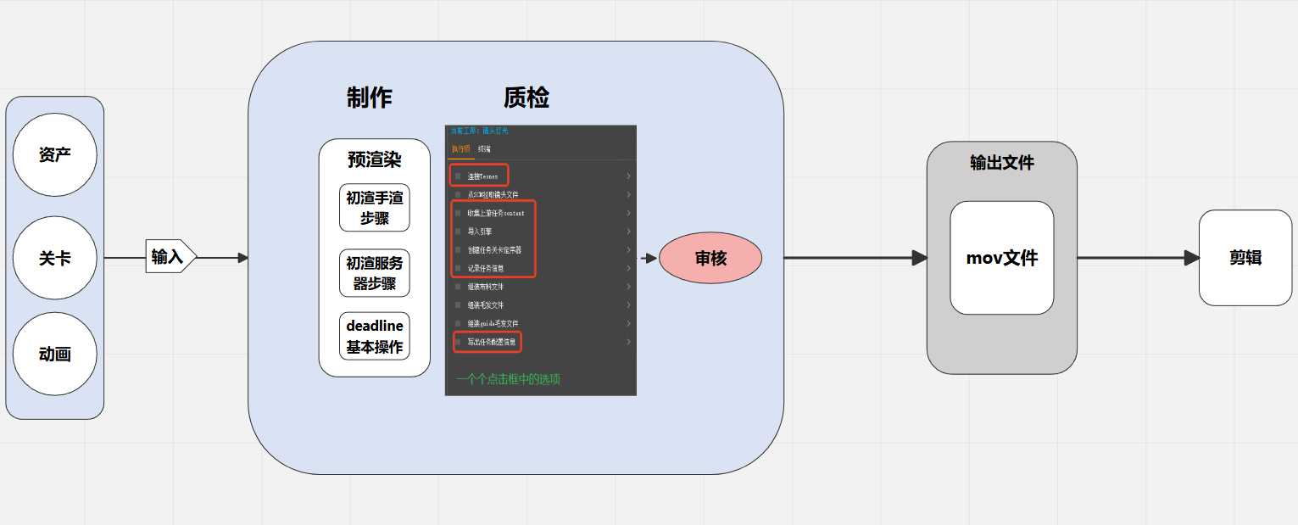Image resolution: width=1298 pixels, height=525 pixels.
Task: Expand the chevron on 创建任务关卡定序器 row
Action: click(629, 249)
